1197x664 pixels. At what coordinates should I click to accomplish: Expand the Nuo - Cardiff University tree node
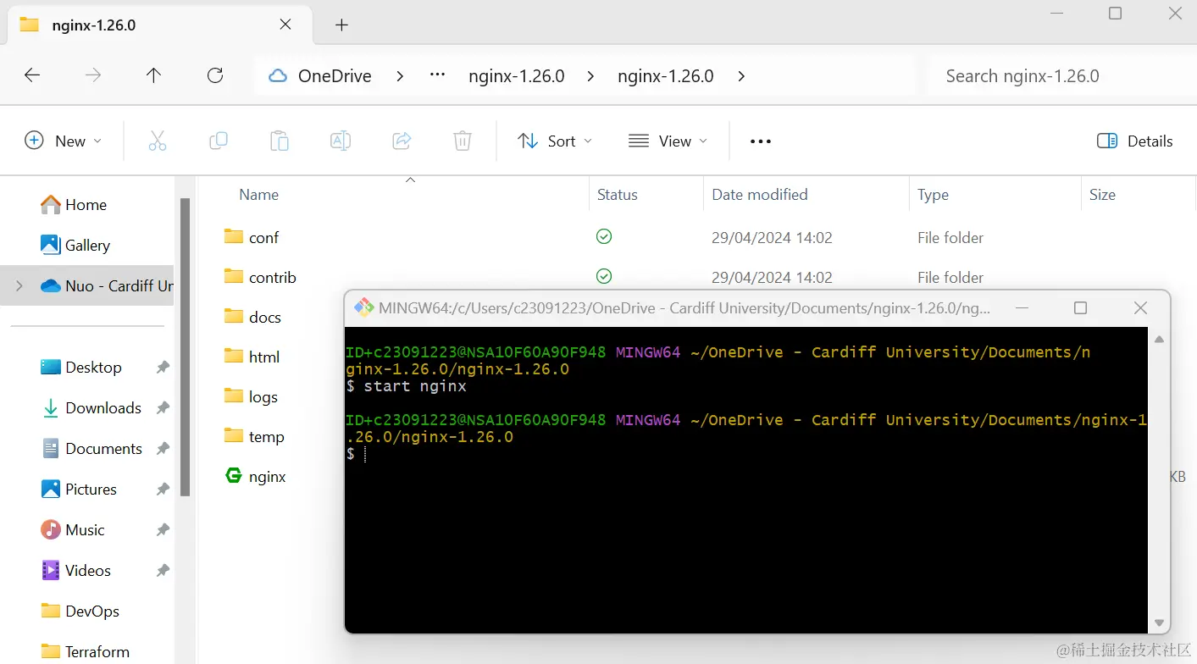pos(19,286)
